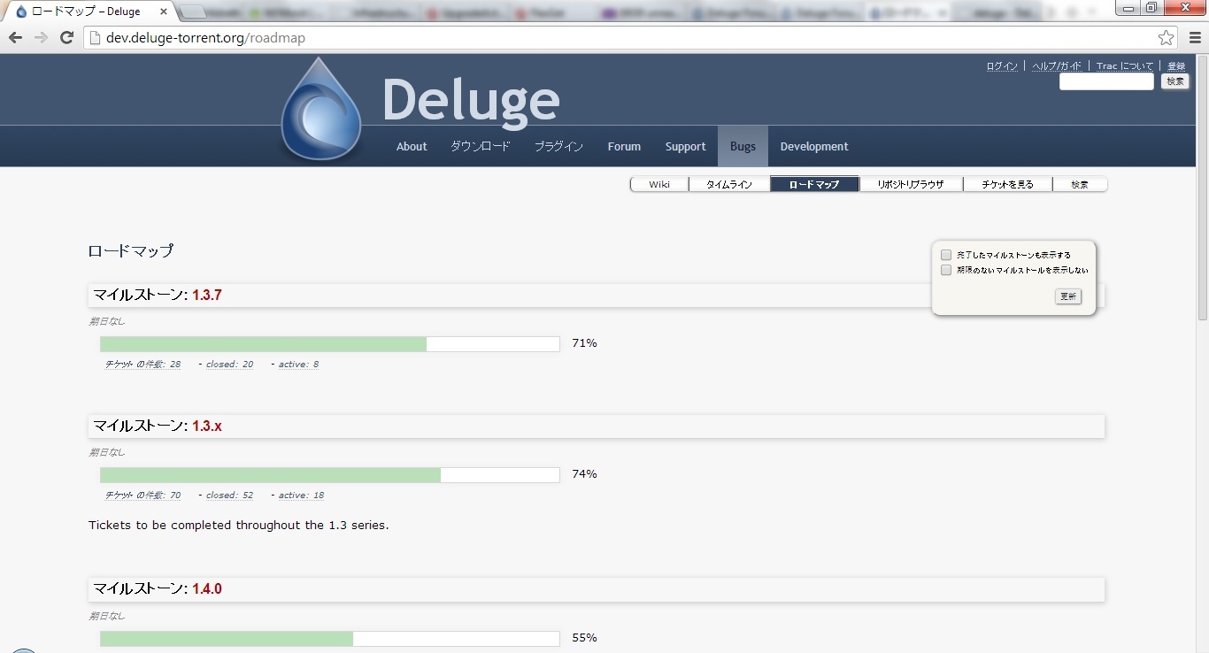
Task: Click the Deluge water drop logo
Action: 320,110
